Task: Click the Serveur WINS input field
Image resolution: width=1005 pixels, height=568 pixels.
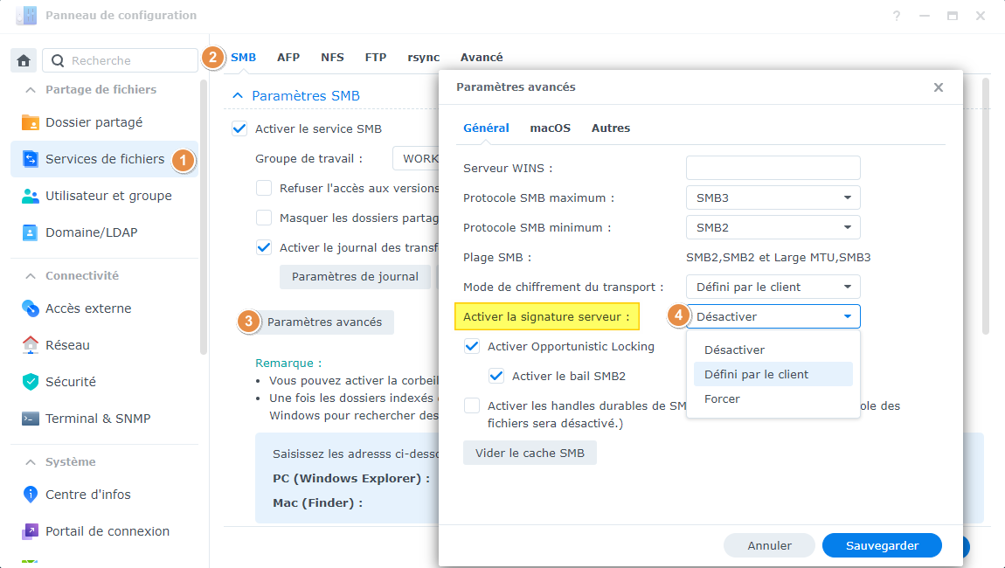Action: pos(773,168)
